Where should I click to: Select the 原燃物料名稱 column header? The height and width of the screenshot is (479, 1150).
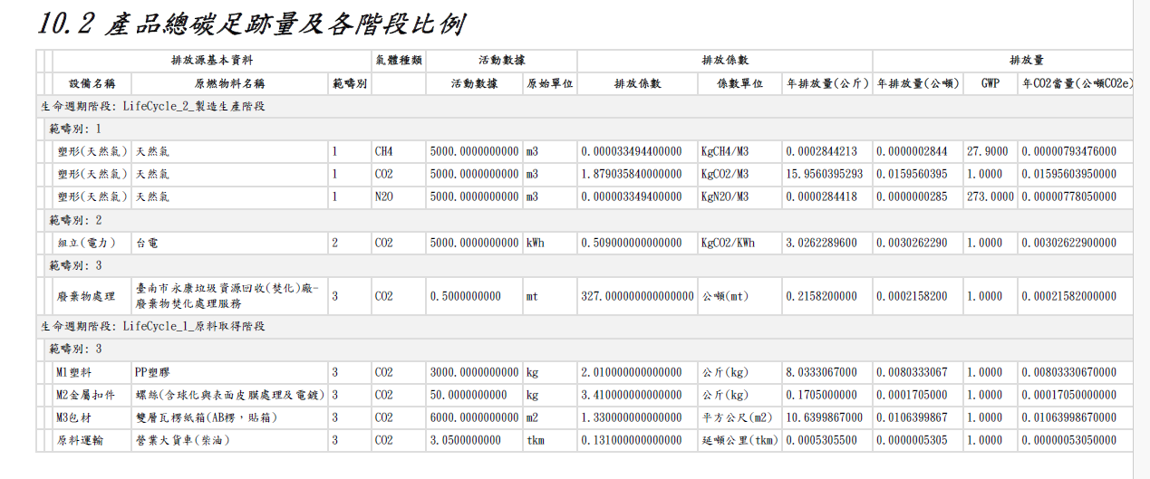coord(229,83)
